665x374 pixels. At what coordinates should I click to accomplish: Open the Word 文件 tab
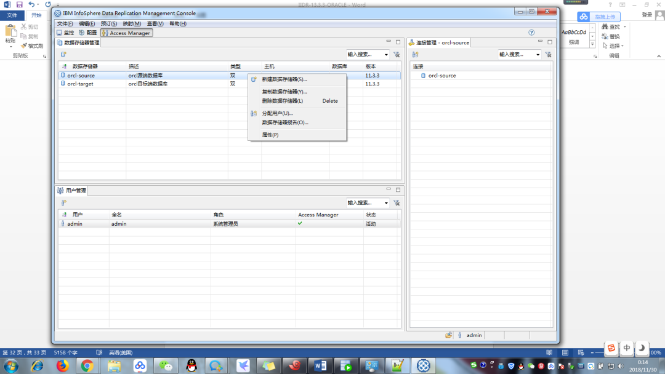12,15
